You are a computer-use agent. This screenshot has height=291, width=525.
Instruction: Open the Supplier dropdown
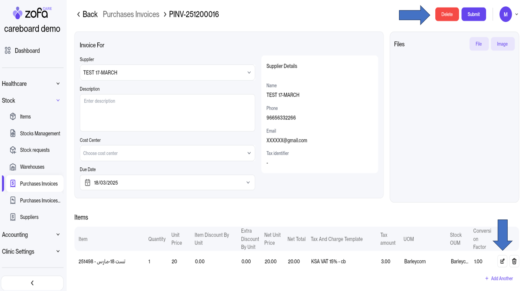(167, 73)
